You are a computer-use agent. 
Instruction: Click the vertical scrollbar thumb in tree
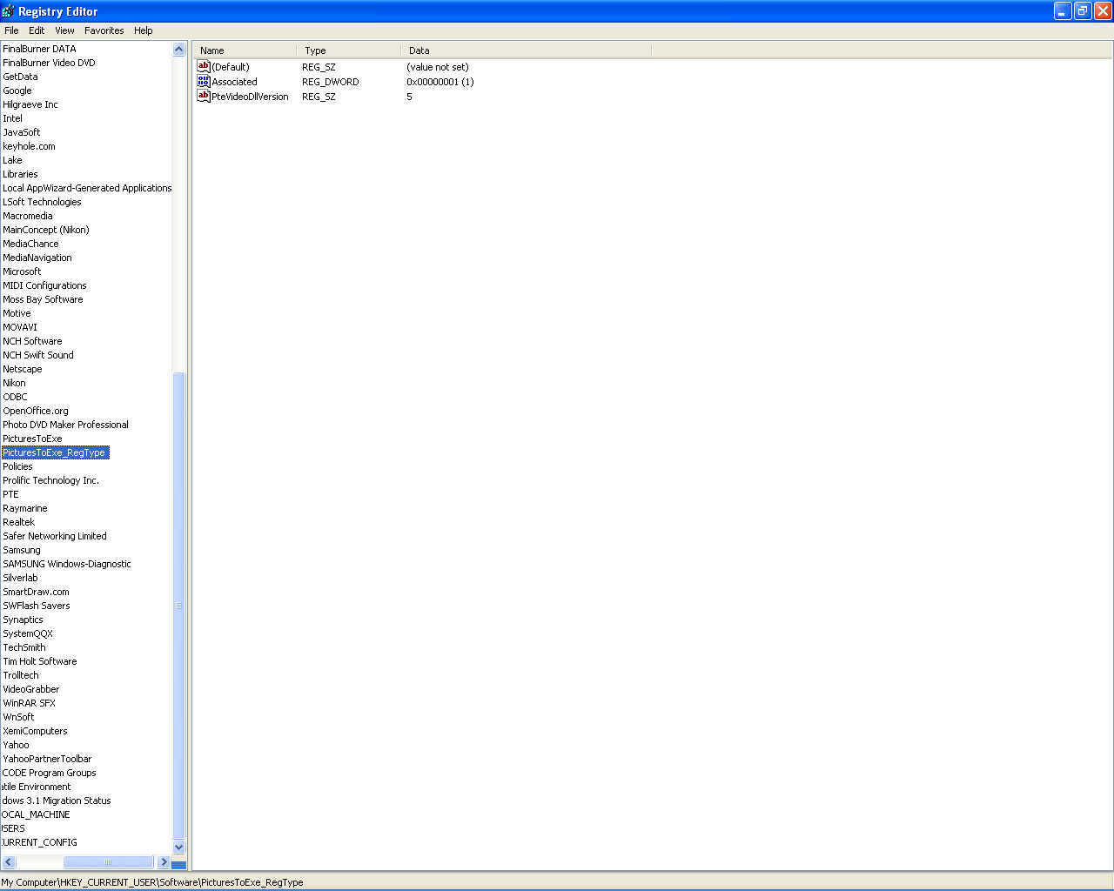[x=179, y=605]
